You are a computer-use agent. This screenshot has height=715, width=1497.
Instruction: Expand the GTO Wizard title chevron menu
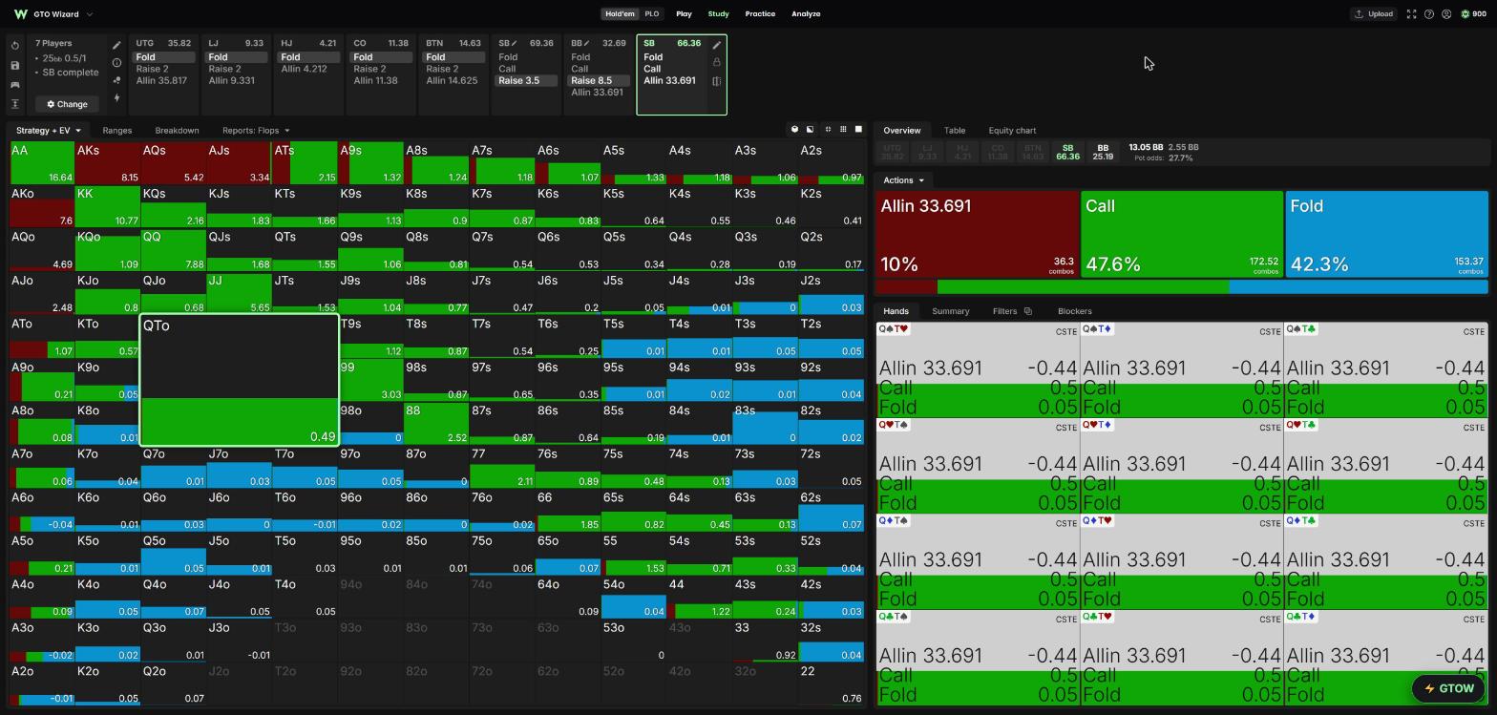pyautogui.click(x=90, y=14)
